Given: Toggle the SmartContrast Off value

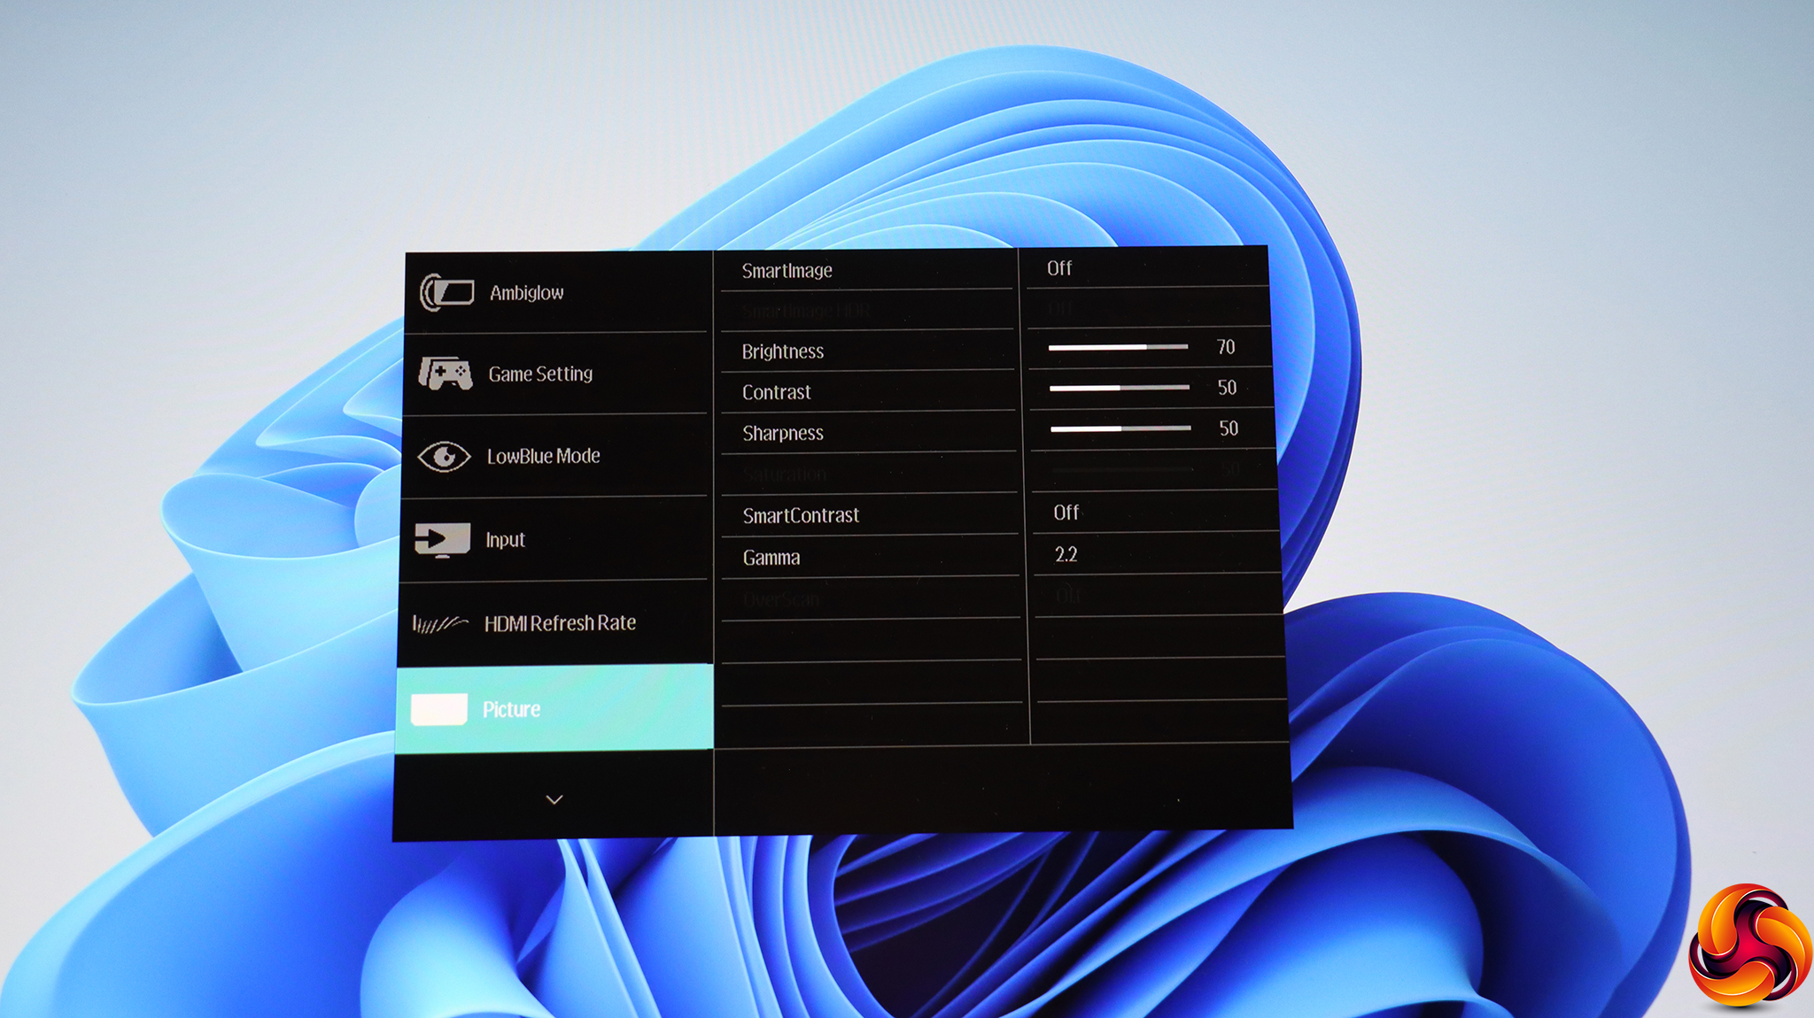Looking at the screenshot, I should pyautogui.click(x=1066, y=513).
